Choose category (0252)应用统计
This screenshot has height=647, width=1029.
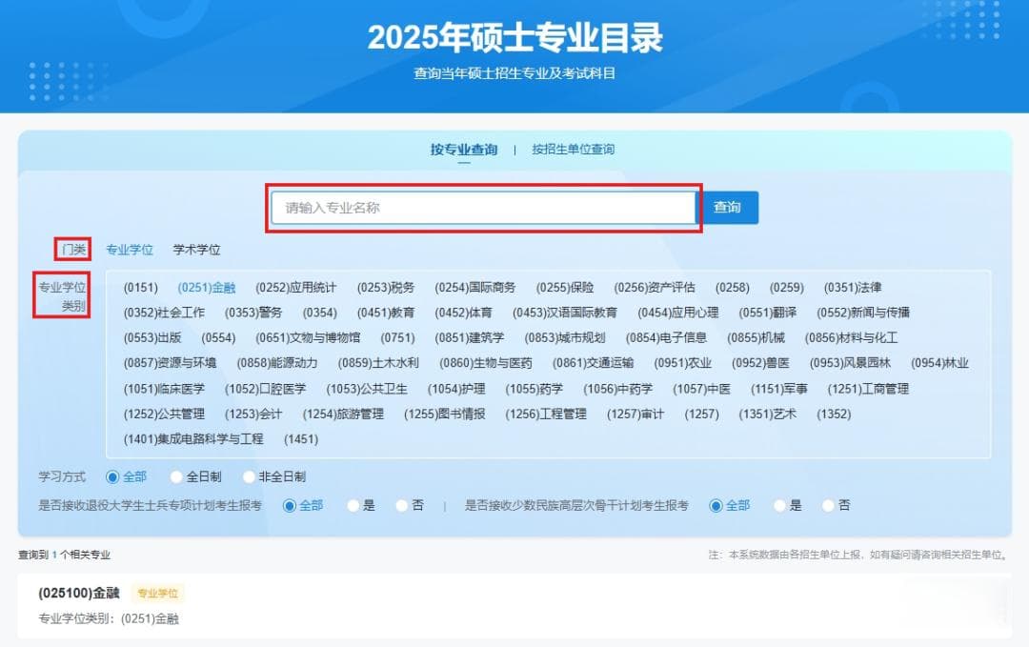(295, 288)
